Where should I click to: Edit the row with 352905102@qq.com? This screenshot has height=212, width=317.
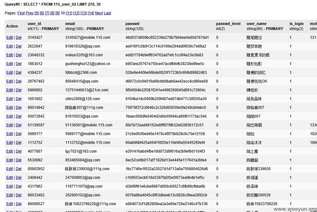9,195
